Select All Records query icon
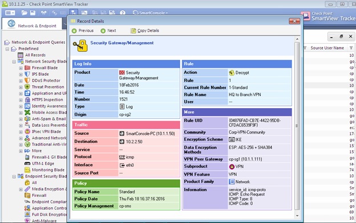 [21, 55]
